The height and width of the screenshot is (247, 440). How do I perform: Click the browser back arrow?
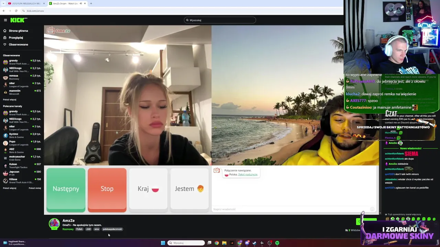pos(4,11)
